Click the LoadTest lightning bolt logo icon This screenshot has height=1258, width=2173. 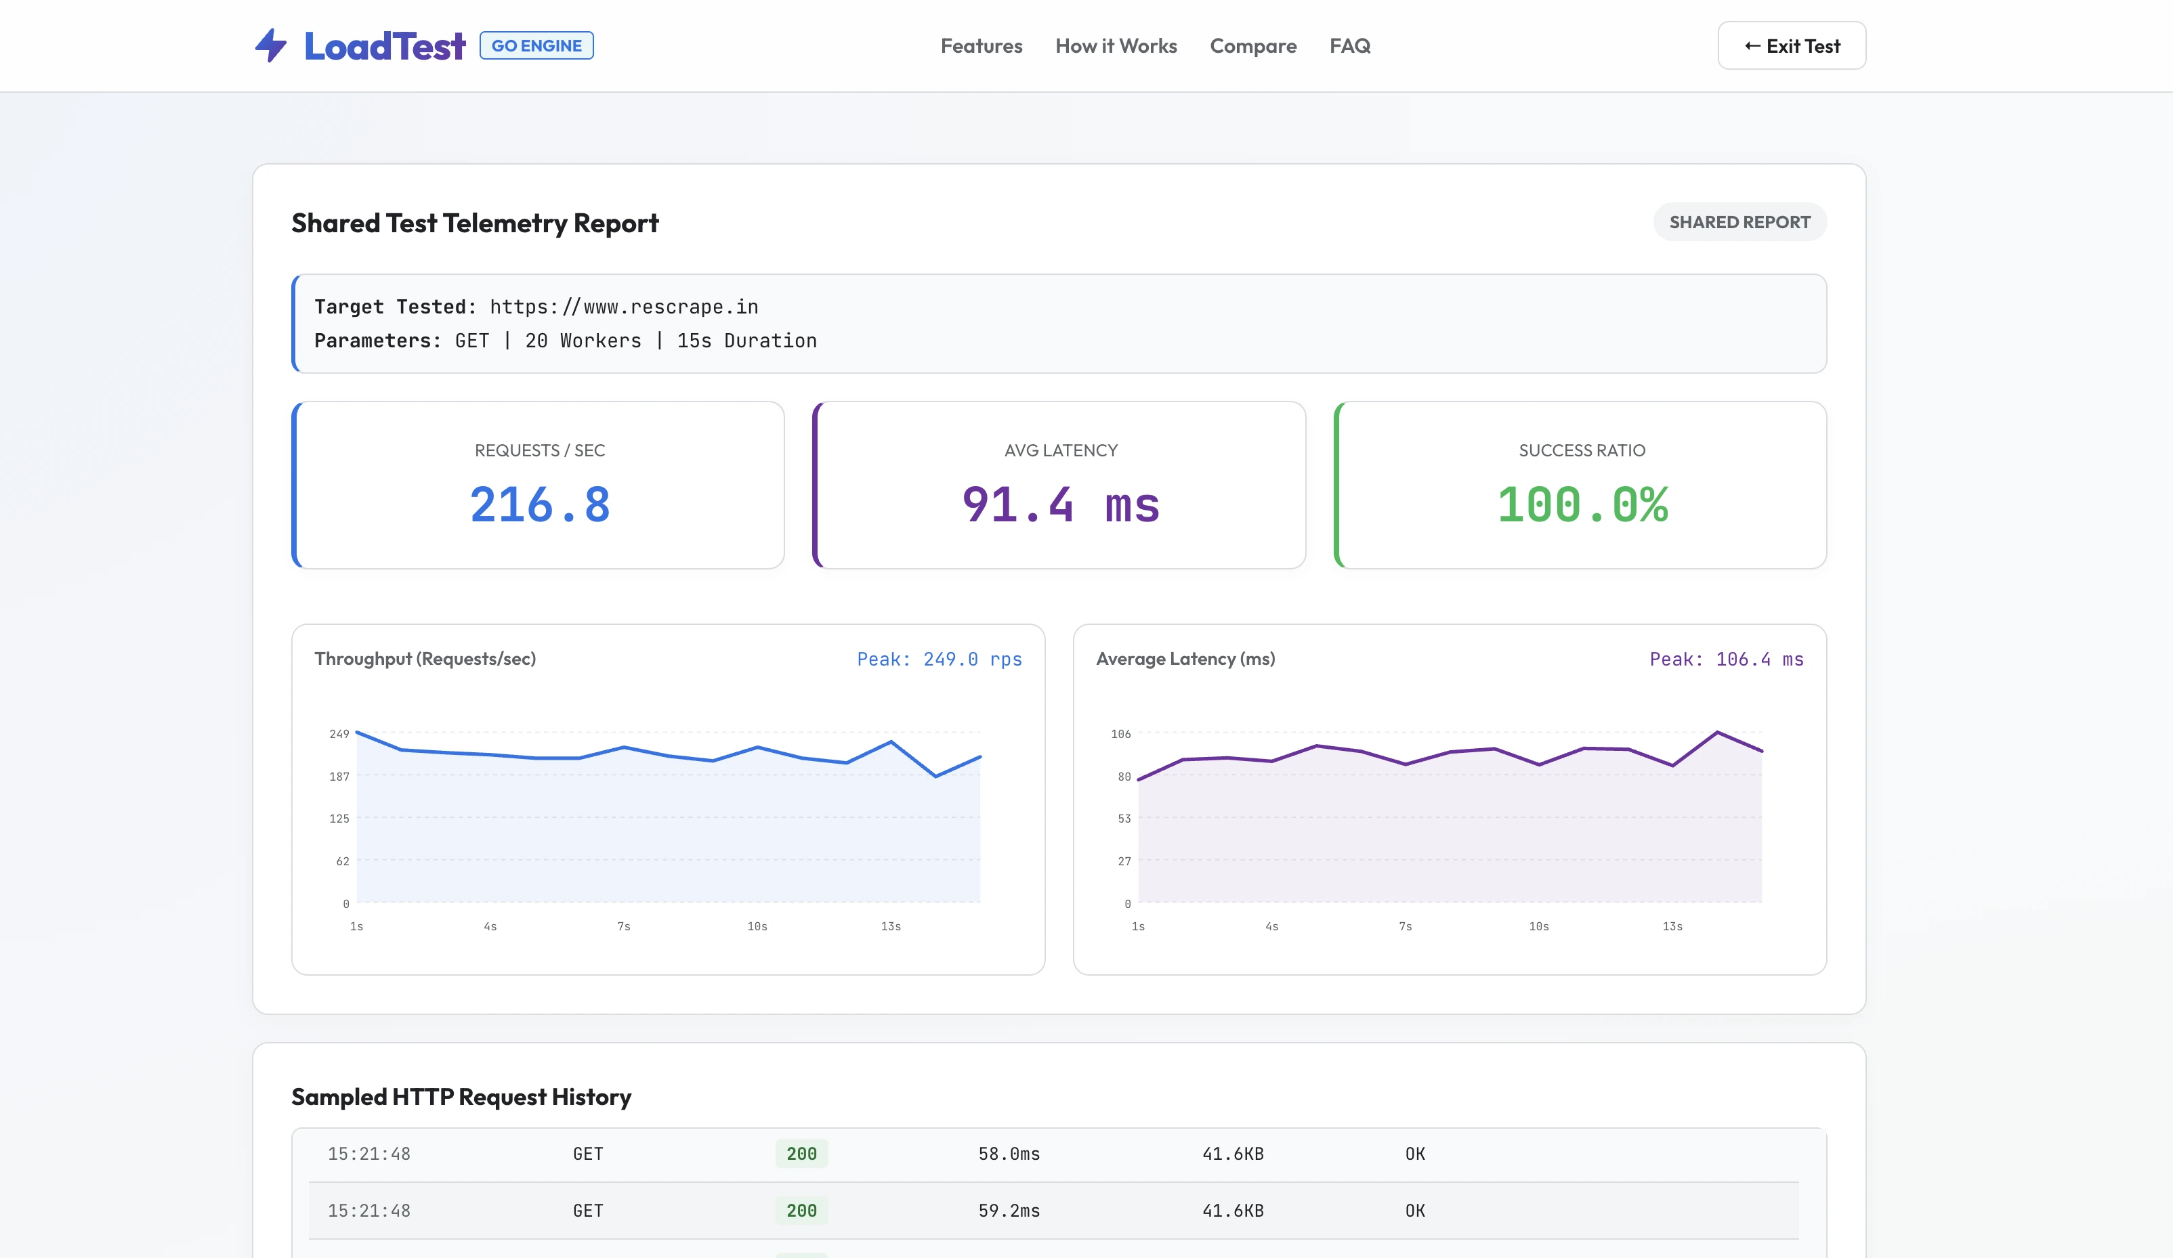271,45
